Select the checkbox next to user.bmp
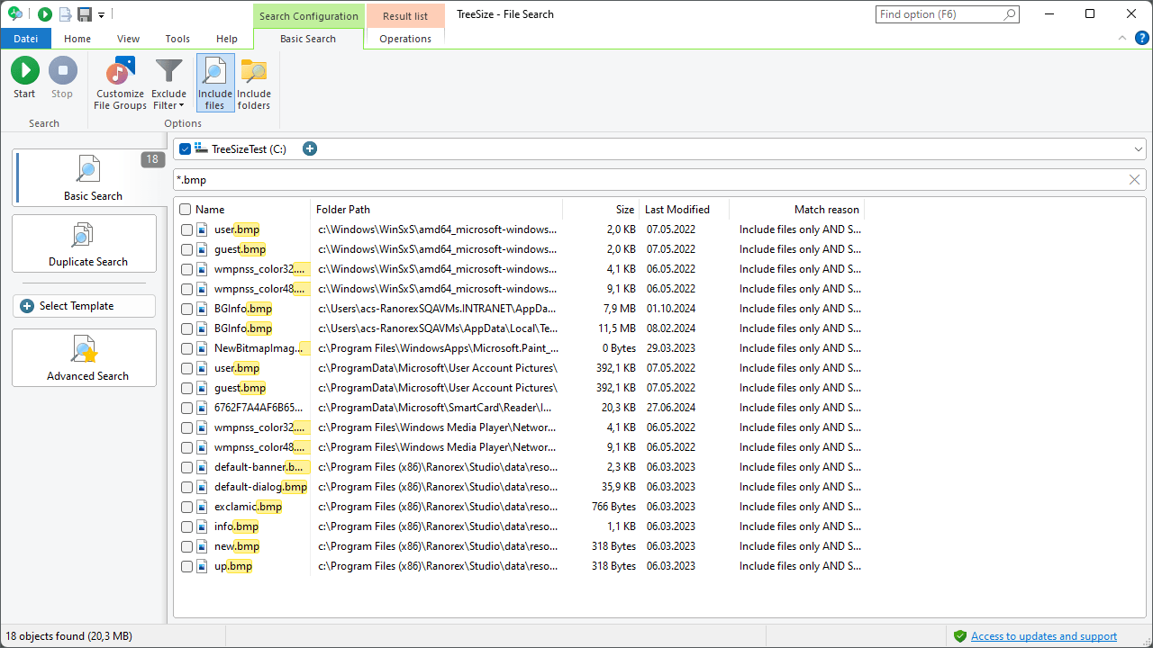The image size is (1153, 648). tap(187, 229)
